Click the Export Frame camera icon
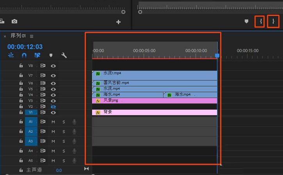The height and width of the screenshot is (175, 283). pos(14,21)
